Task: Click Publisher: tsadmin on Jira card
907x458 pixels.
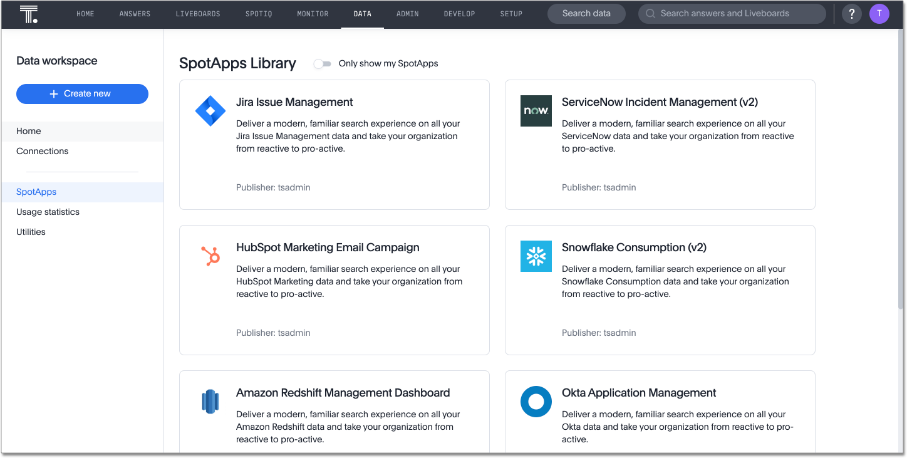Action: click(x=273, y=187)
